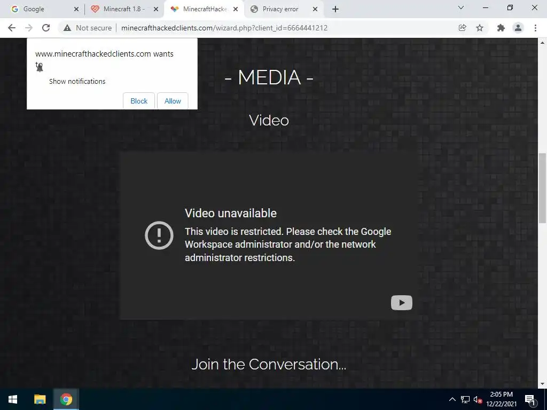
Task: Click the page vertical scrollbar thumb
Action: point(542,188)
